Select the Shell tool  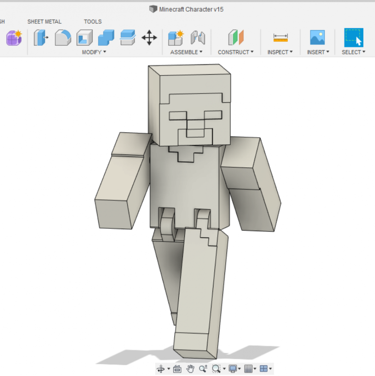coord(84,38)
